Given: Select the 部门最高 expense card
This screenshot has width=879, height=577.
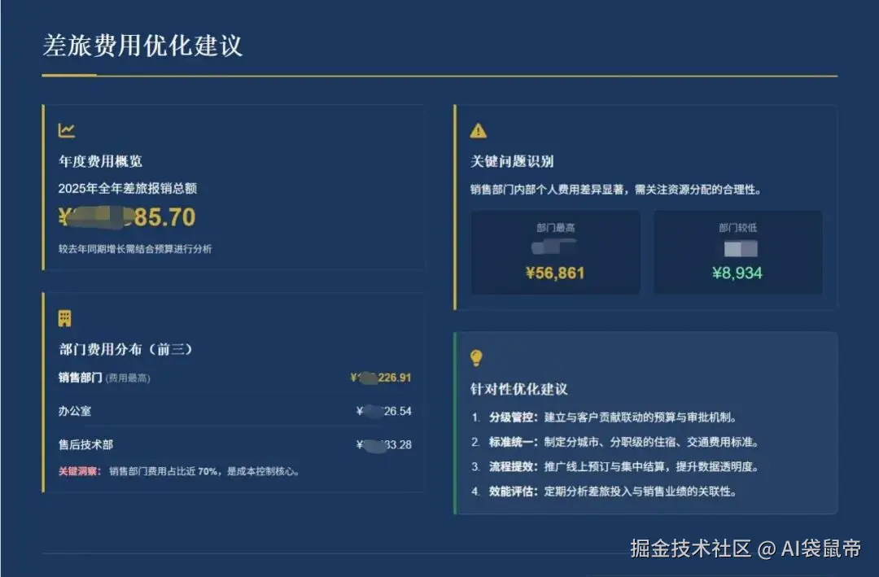Looking at the screenshot, I should tap(555, 252).
